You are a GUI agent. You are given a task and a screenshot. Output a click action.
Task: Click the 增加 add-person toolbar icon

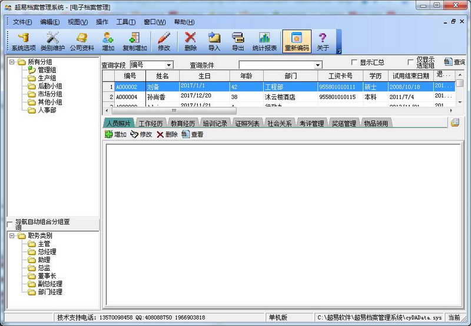pos(108,41)
